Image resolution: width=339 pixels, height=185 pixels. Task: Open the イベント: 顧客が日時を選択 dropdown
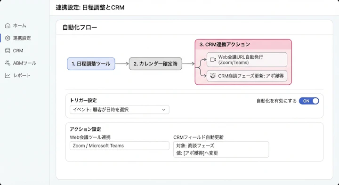[x=119, y=110]
